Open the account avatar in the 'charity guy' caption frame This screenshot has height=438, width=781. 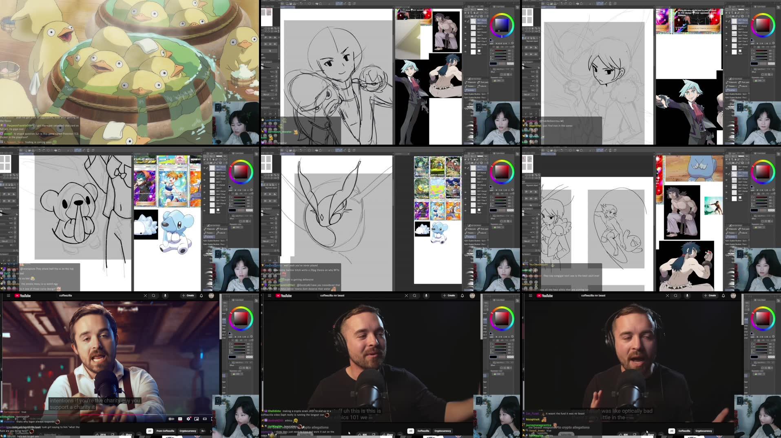point(211,296)
